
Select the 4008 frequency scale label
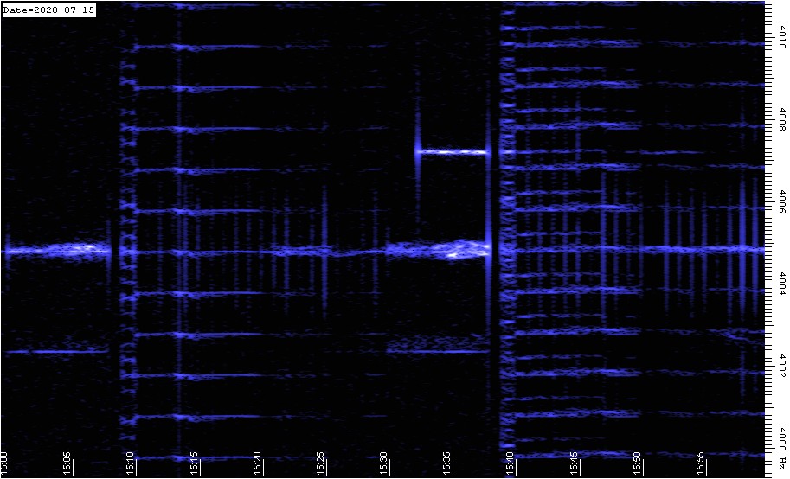tap(781, 120)
